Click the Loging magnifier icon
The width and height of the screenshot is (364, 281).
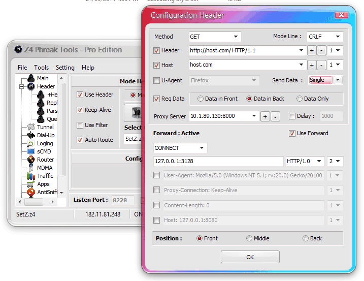[30, 144]
